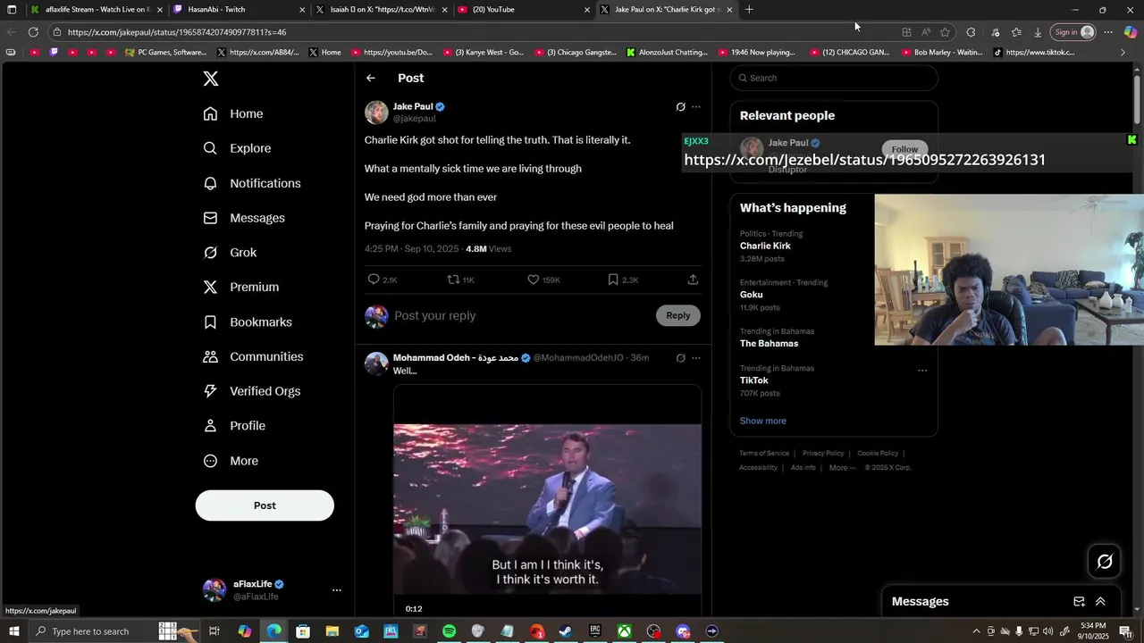The image size is (1144, 643).
Task: Click Grok explain icon on Jake Paul's post
Action: click(680, 107)
